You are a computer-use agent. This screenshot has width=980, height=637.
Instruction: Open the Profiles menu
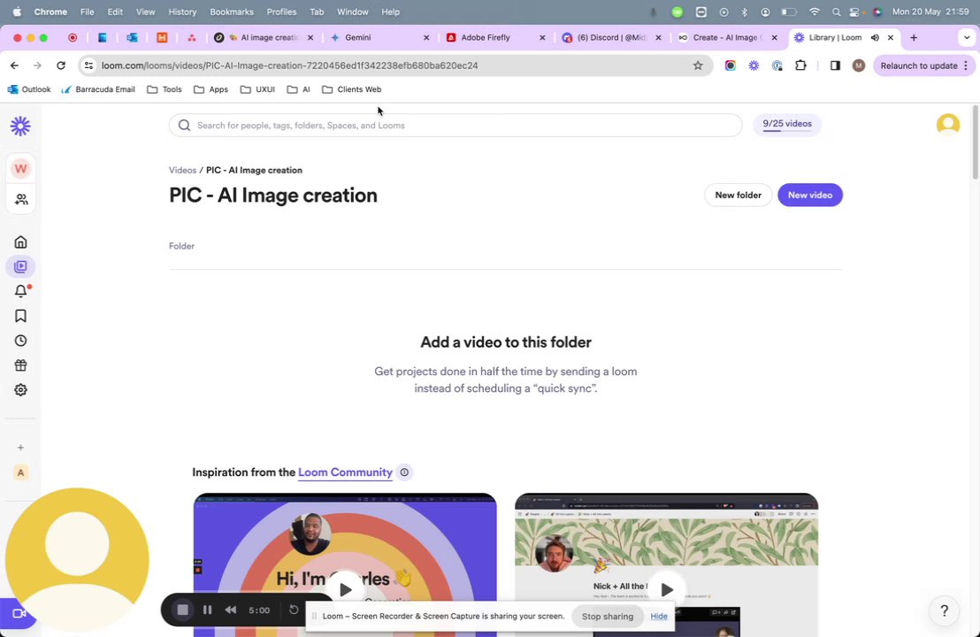[x=281, y=12]
